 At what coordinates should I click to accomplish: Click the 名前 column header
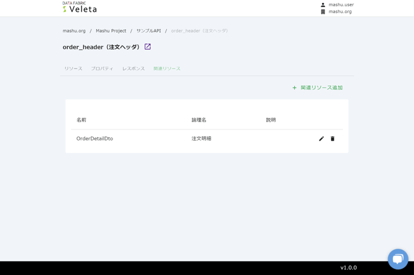[82, 120]
